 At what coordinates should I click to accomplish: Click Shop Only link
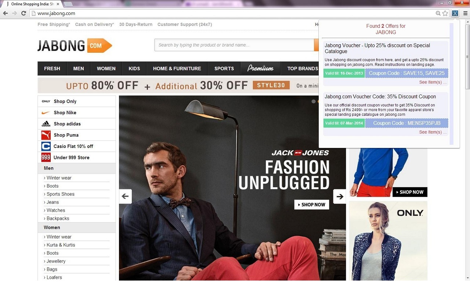(x=65, y=101)
